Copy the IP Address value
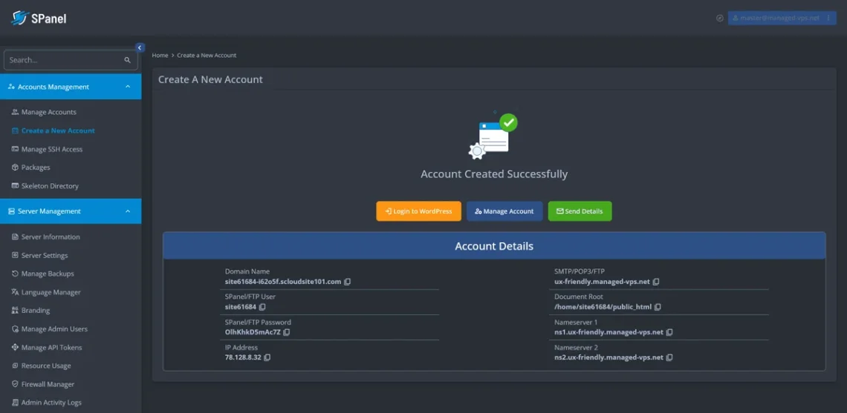 coord(267,357)
